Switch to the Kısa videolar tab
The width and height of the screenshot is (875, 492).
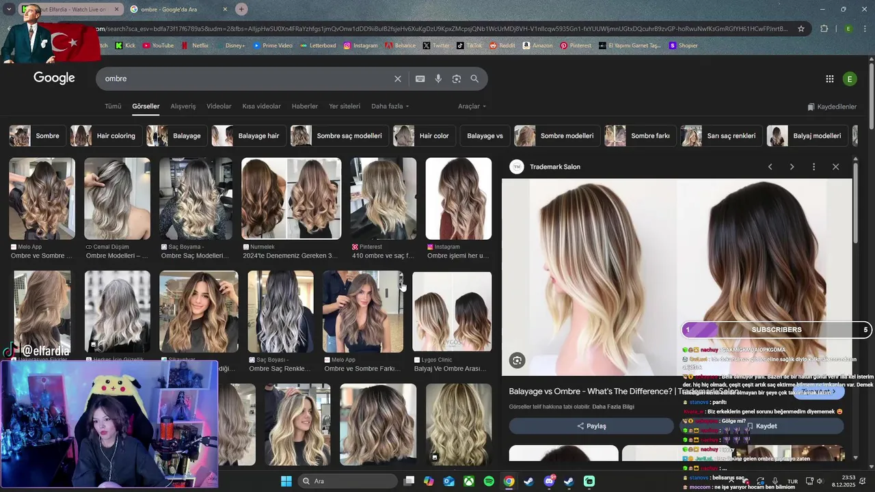tap(261, 106)
